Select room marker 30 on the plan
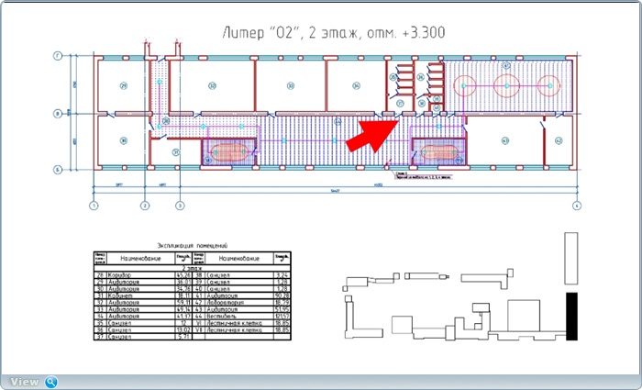 coord(124,141)
